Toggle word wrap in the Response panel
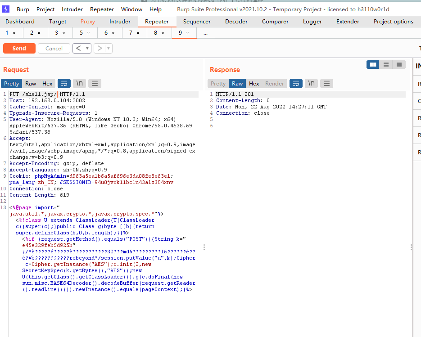The width and height of the screenshot is (421, 337). (296, 83)
